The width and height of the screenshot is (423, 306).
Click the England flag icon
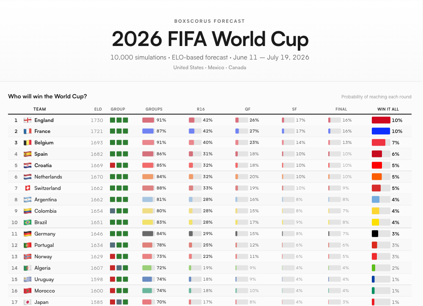pyautogui.click(x=27, y=120)
